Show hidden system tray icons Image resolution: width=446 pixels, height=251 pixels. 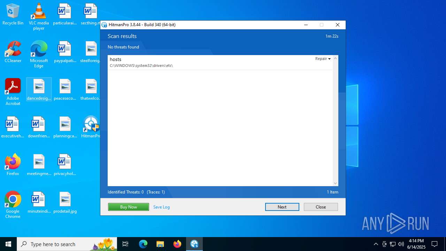tap(376, 244)
